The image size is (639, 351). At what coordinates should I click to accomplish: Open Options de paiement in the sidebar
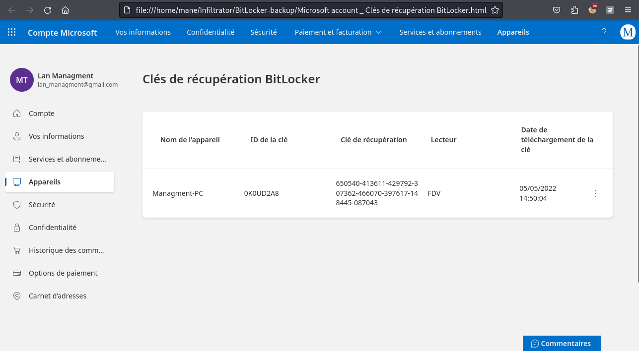coord(60,273)
